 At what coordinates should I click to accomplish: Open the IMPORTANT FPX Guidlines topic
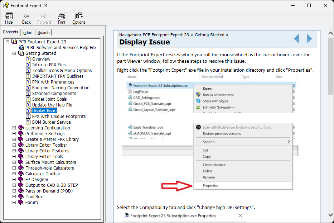point(58,76)
